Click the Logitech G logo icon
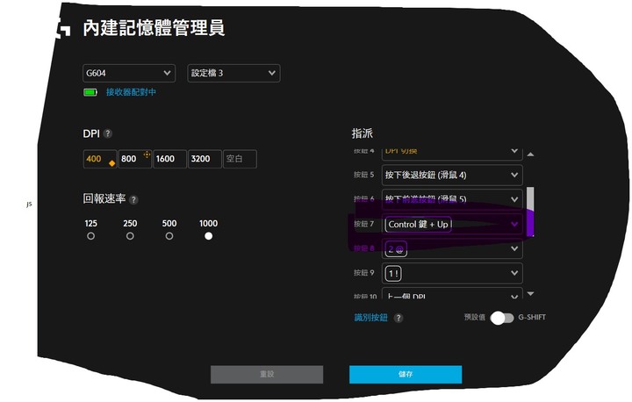Viewport: 632px width, 402px height. (63, 28)
